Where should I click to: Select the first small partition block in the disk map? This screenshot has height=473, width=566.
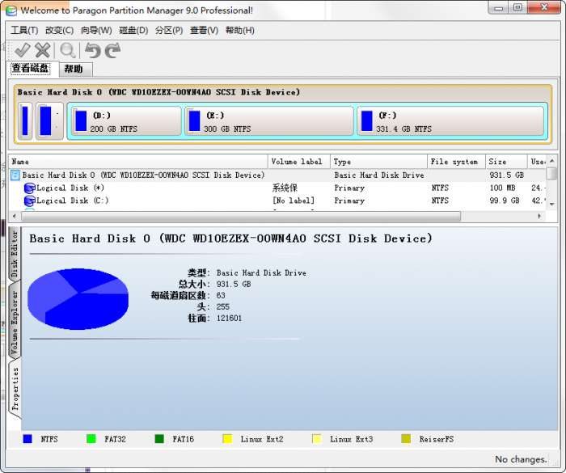pyautogui.click(x=25, y=121)
